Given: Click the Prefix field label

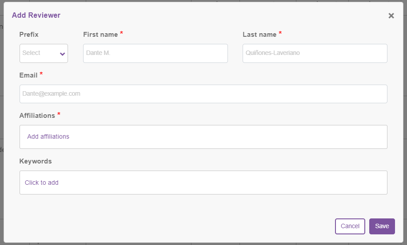Looking at the screenshot, I should (x=29, y=35).
